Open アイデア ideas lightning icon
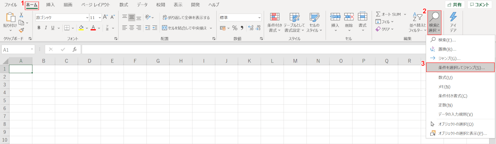Screen dimensions: 496x144 click(x=453, y=22)
